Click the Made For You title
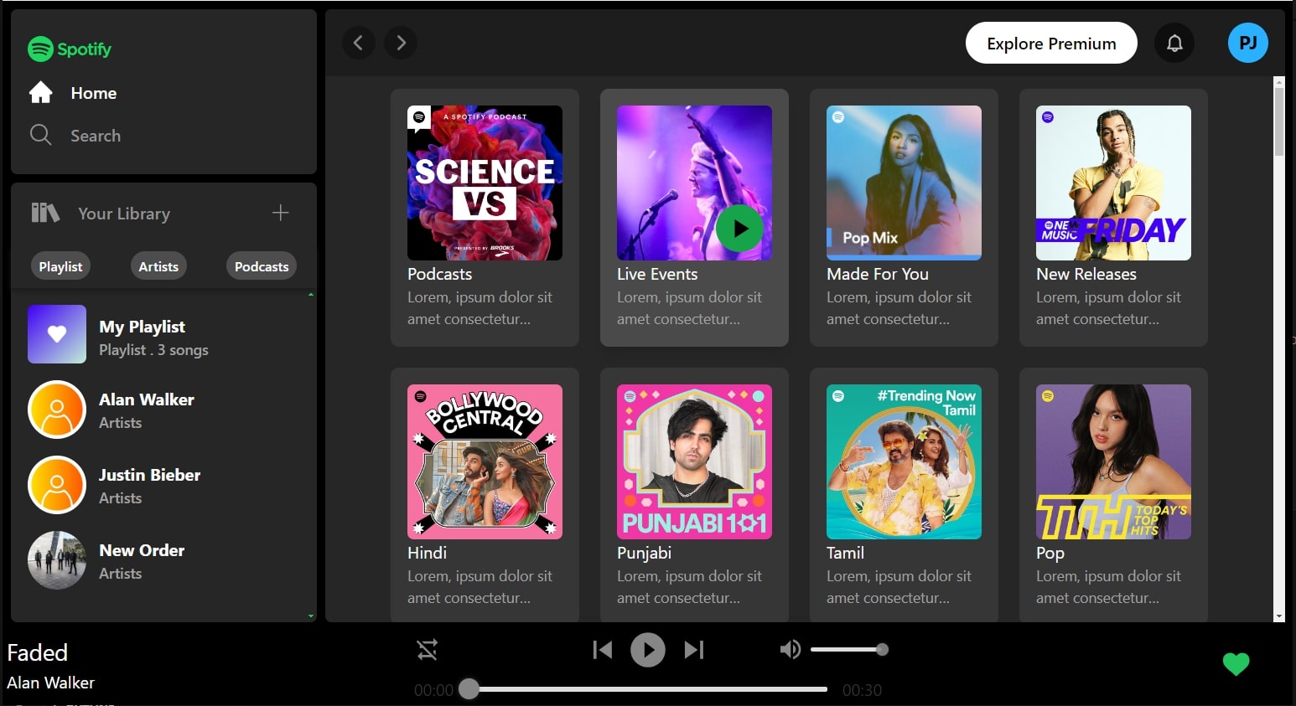The image size is (1296, 706). coord(878,274)
